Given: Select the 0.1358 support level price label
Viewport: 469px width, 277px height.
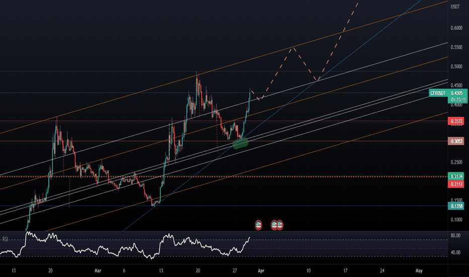Looking at the screenshot, I should (x=456, y=205).
